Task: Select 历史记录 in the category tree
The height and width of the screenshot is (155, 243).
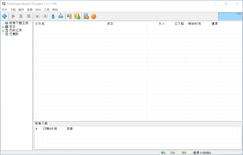Action: coord(15,30)
